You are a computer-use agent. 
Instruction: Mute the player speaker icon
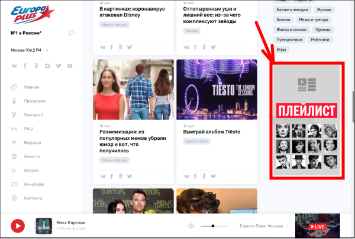[191, 226]
